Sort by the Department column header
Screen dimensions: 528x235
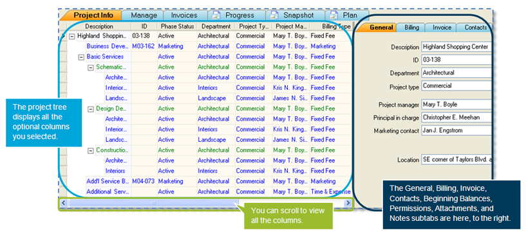click(216, 26)
